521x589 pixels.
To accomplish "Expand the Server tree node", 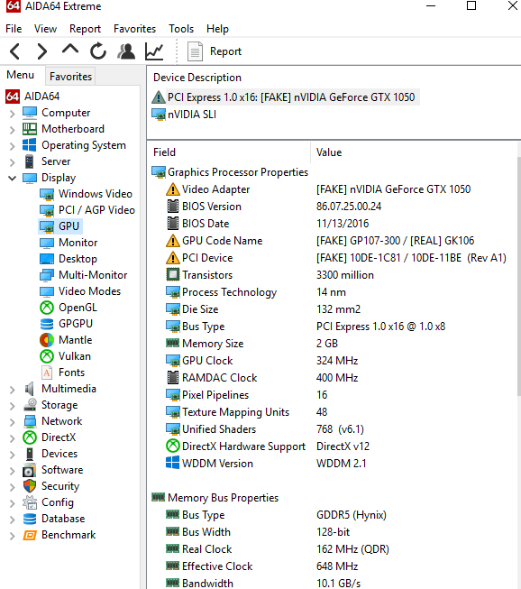I will (12, 161).
